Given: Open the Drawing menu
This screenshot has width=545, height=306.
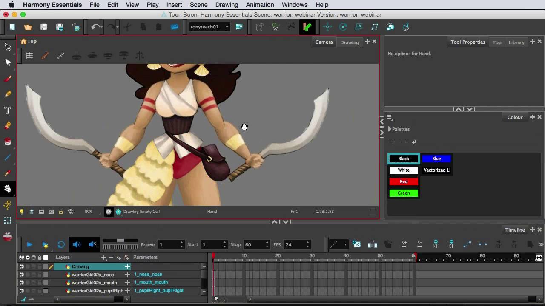Looking at the screenshot, I should [x=227, y=5].
